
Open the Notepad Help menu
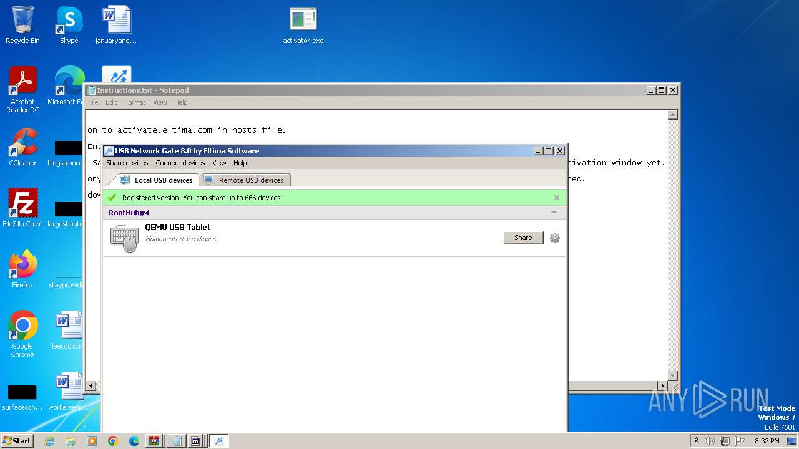(180, 102)
